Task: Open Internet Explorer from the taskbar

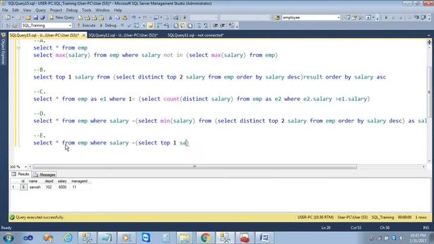Action: click(x=68, y=238)
